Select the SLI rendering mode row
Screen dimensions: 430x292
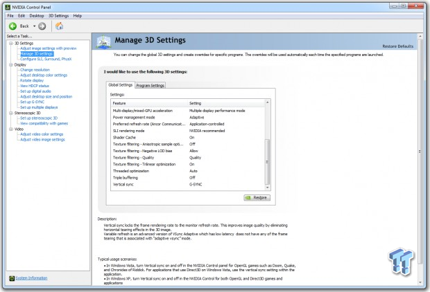click(188, 131)
